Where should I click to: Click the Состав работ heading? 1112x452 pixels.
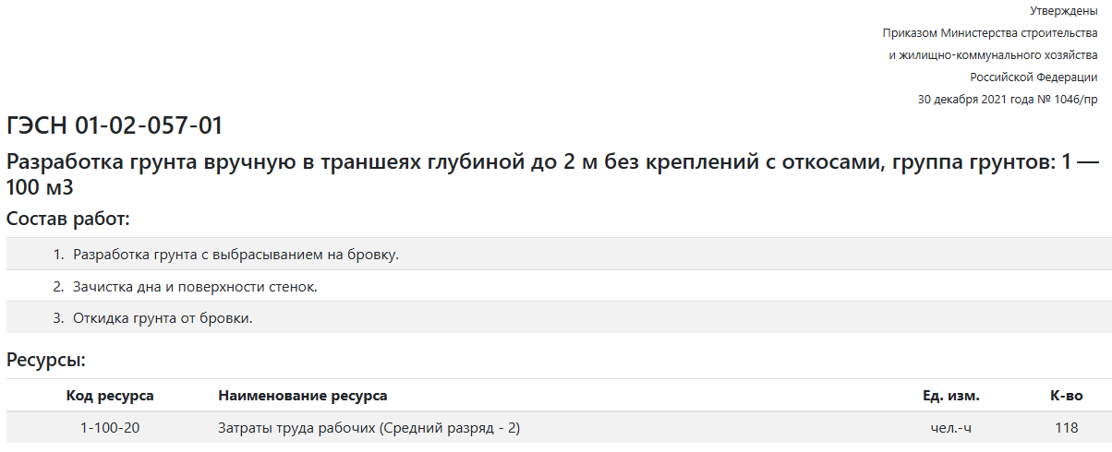(x=68, y=220)
